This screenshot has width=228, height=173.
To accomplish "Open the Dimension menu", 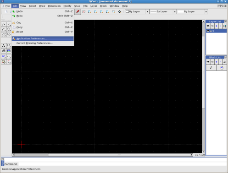I will click(x=54, y=6).
